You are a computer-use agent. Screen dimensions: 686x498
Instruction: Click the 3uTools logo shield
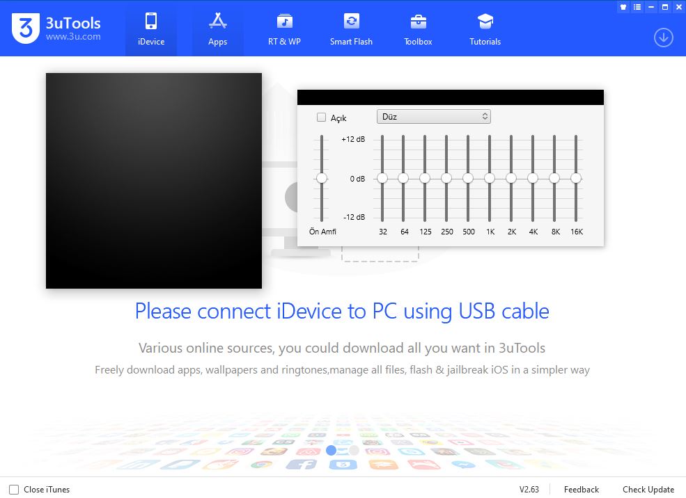(25, 29)
